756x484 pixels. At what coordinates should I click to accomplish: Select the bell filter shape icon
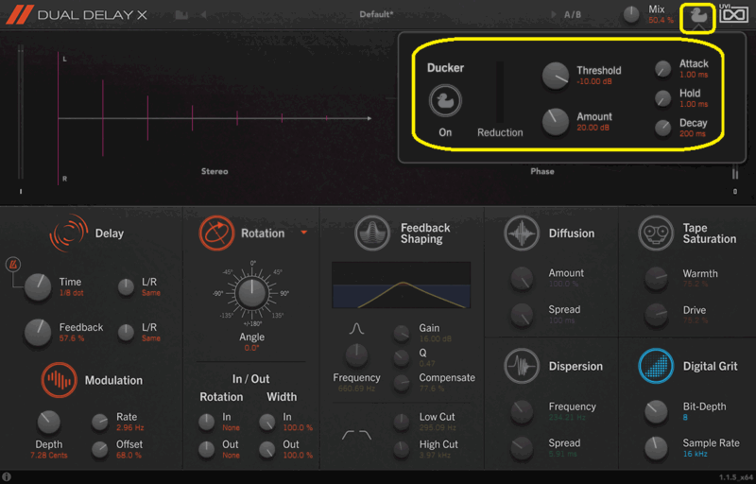(x=356, y=329)
